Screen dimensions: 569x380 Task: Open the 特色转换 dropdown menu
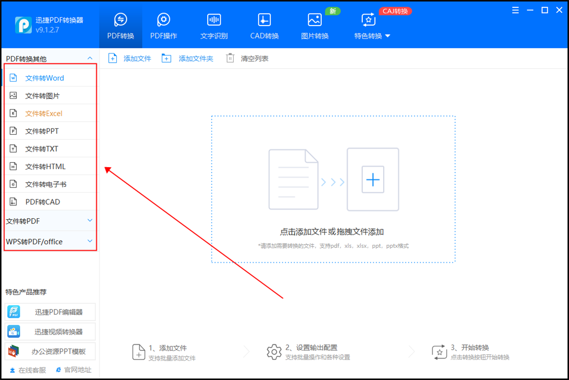point(372,26)
